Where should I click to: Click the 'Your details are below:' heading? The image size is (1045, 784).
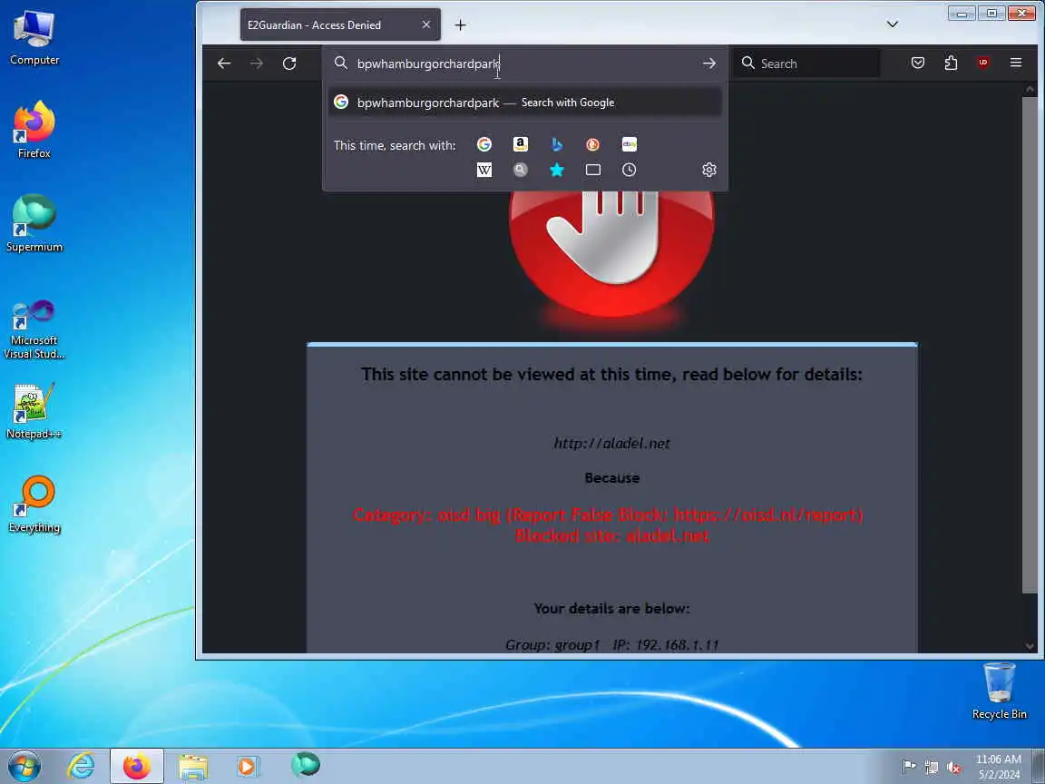point(611,609)
